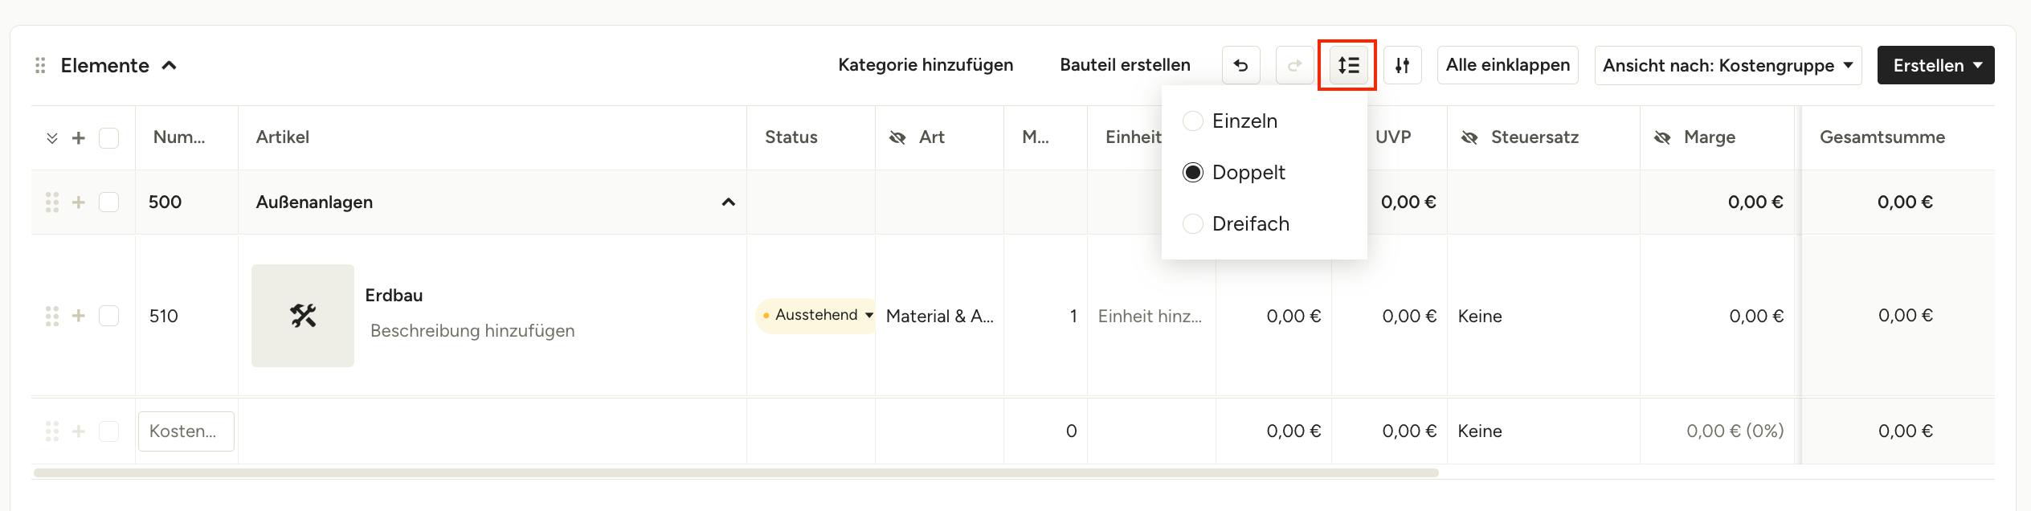Toggle the row height icon button
The width and height of the screenshot is (2031, 511).
[x=1347, y=65]
